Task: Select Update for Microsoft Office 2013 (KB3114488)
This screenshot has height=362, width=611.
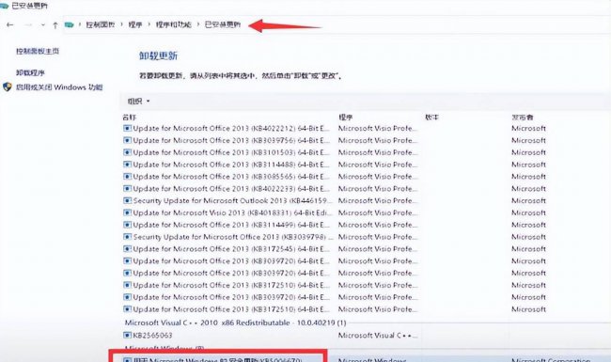Action: [231, 165]
